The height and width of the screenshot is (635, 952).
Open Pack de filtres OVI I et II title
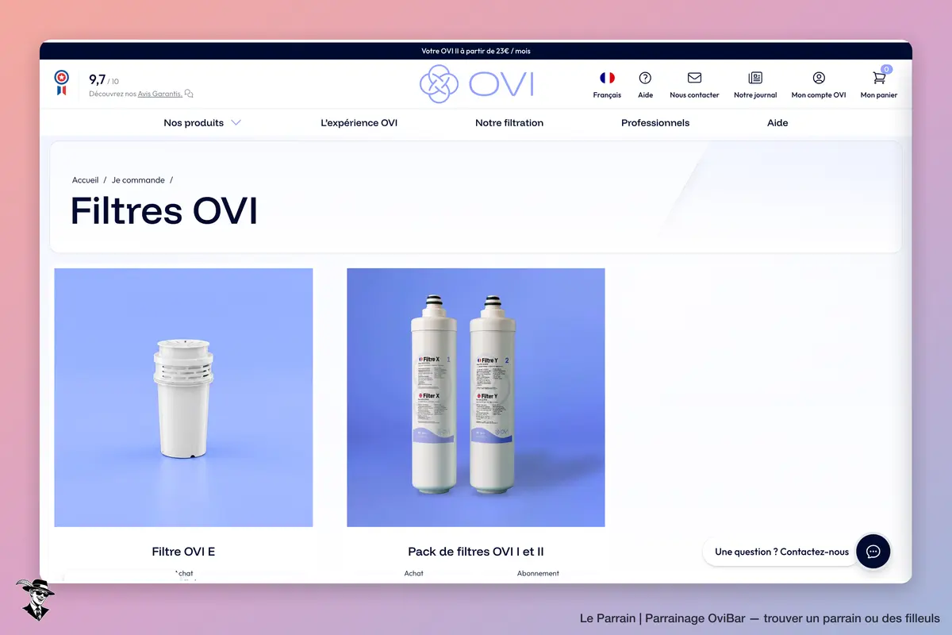pyautogui.click(x=476, y=552)
